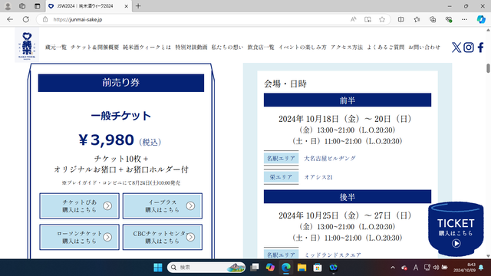This screenshot has height=276, width=491.
Task: Open the volume control in system tray
Action: pyautogui.click(x=436, y=268)
